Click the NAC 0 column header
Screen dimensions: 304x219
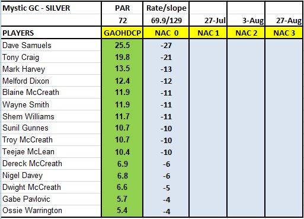click(x=166, y=33)
